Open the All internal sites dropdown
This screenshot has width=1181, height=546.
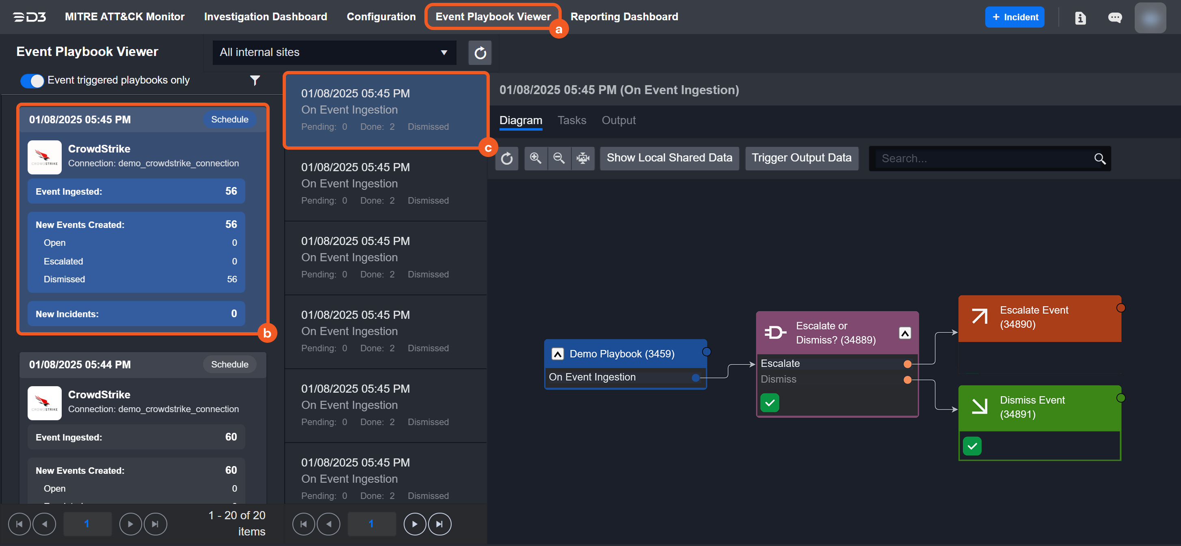pyautogui.click(x=334, y=52)
